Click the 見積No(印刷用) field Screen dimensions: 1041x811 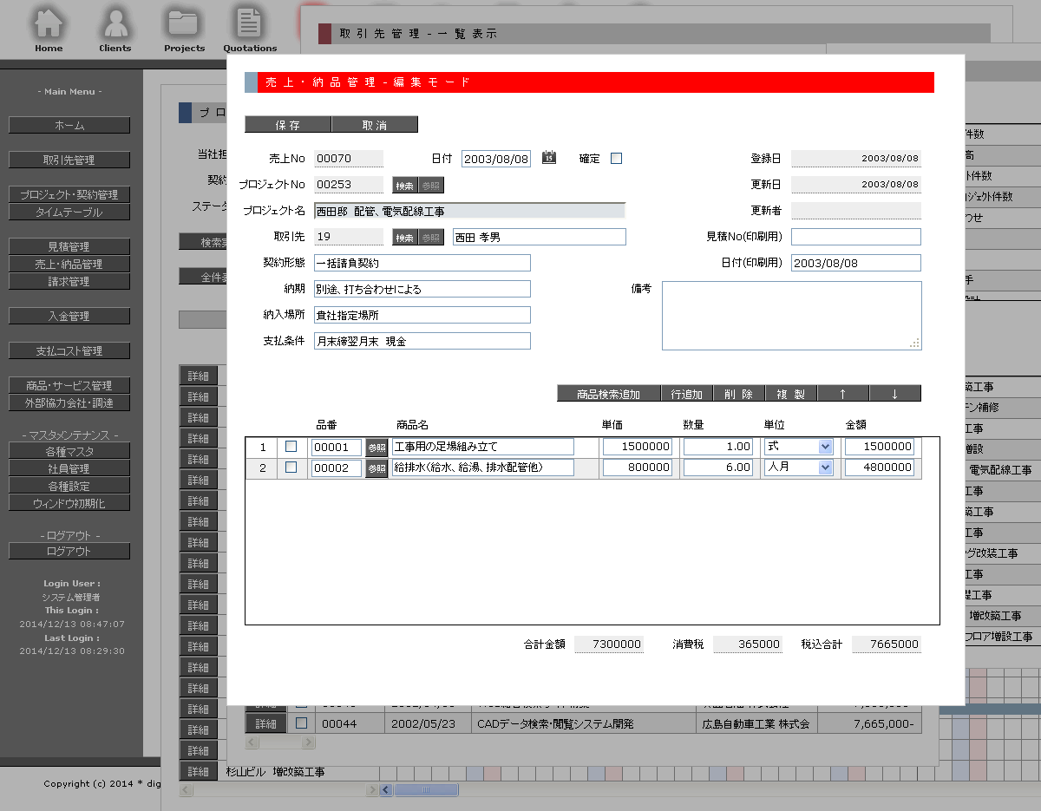[x=856, y=237]
